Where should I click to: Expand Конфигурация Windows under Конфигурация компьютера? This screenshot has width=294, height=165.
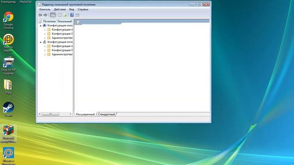(x=45, y=34)
